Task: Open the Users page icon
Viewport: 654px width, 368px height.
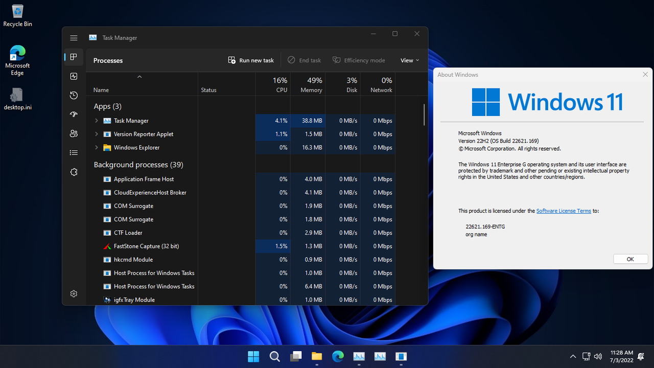Action: tap(74, 133)
